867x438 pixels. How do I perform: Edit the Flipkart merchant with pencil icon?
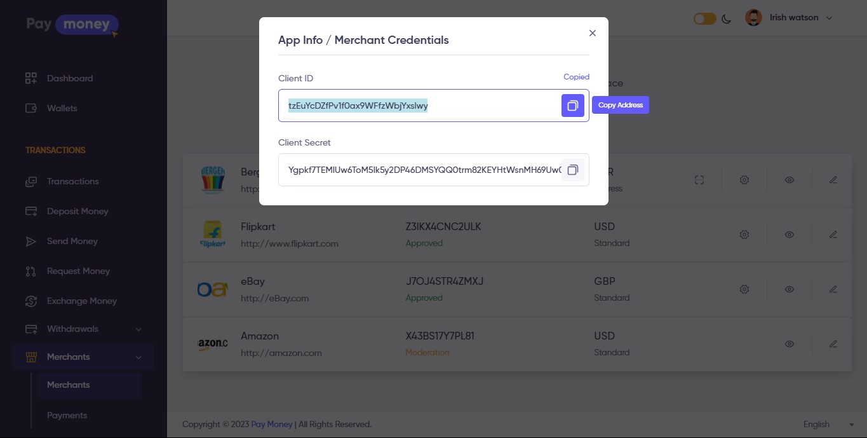[x=833, y=235]
